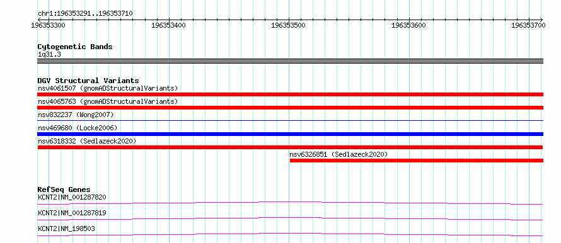The width and height of the screenshot is (561, 243).
Task: Open transcript label KCNT2|NM_001287820
Action: (72, 197)
